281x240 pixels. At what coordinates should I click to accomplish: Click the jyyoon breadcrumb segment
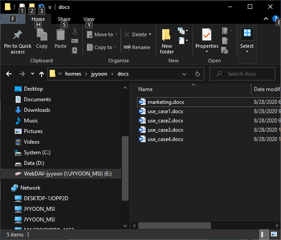point(99,74)
